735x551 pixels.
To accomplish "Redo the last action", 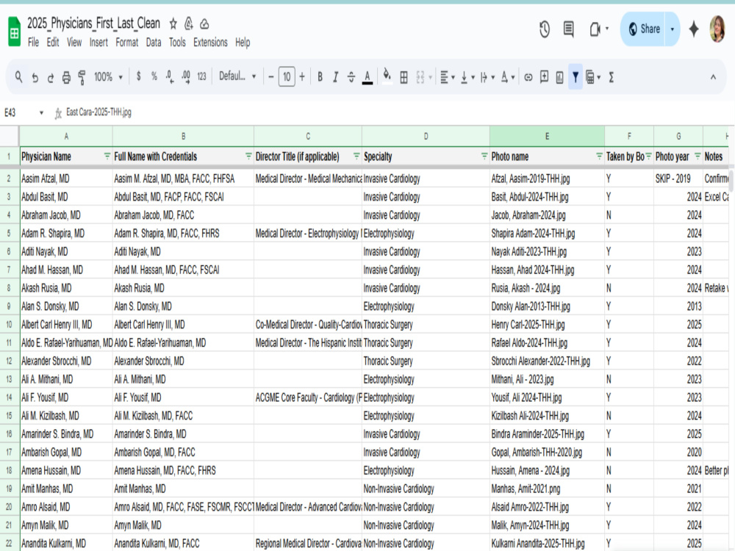I will [x=51, y=77].
